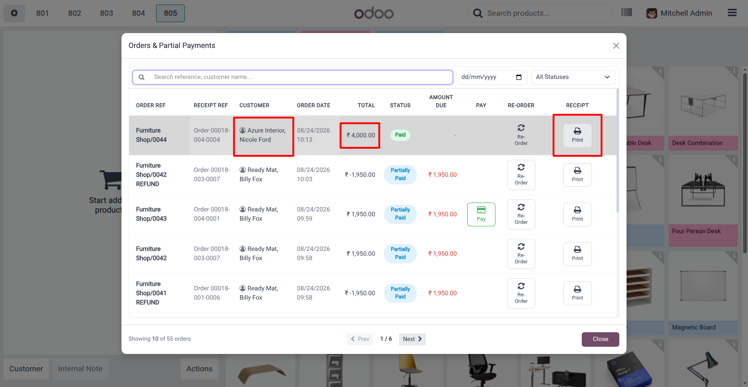Print receipt for Furniture Shop/0042 REFUND

pyautogui.click(x=577, y=175)
